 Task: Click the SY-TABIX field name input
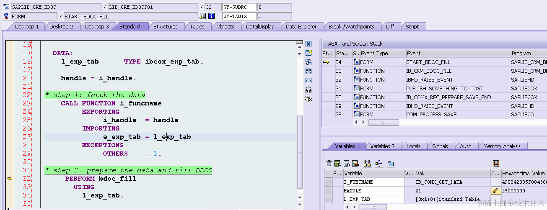(239, 16)
